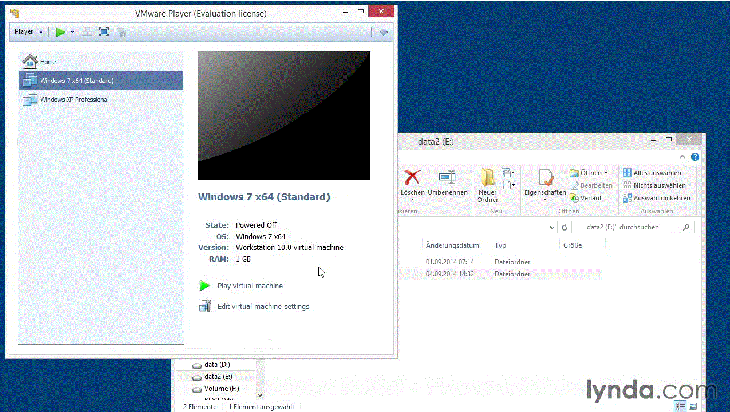
Task: Click Edit virtual machine settings link
Action: (x=263, y=306)
